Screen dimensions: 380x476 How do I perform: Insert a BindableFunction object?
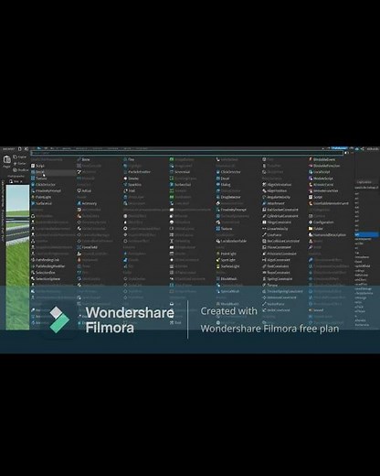[324, 166]
